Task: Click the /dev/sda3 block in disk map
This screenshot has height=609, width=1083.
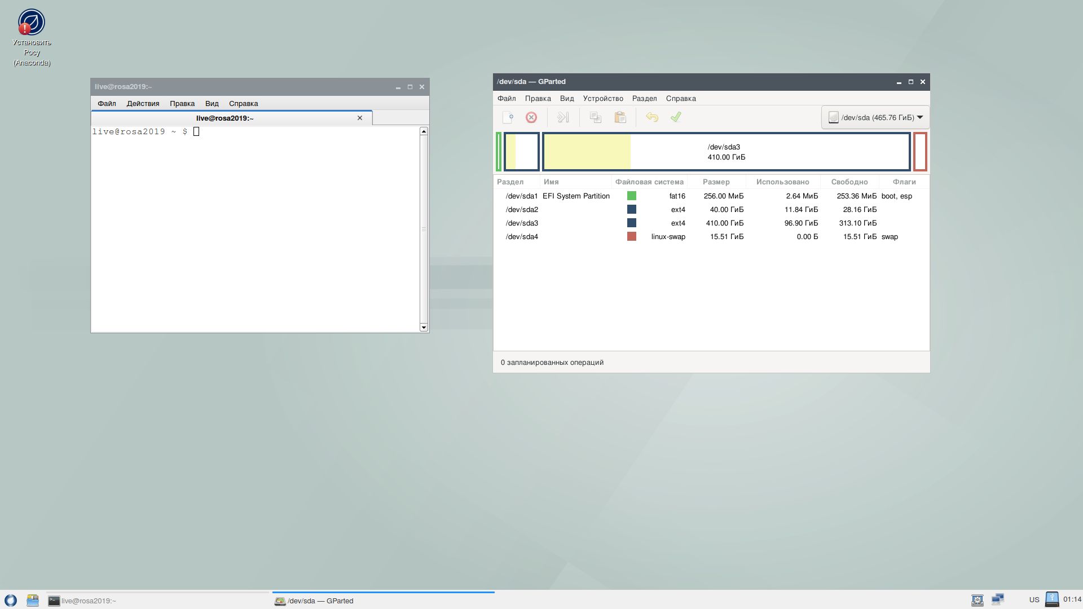Action: tap(726, 152)
